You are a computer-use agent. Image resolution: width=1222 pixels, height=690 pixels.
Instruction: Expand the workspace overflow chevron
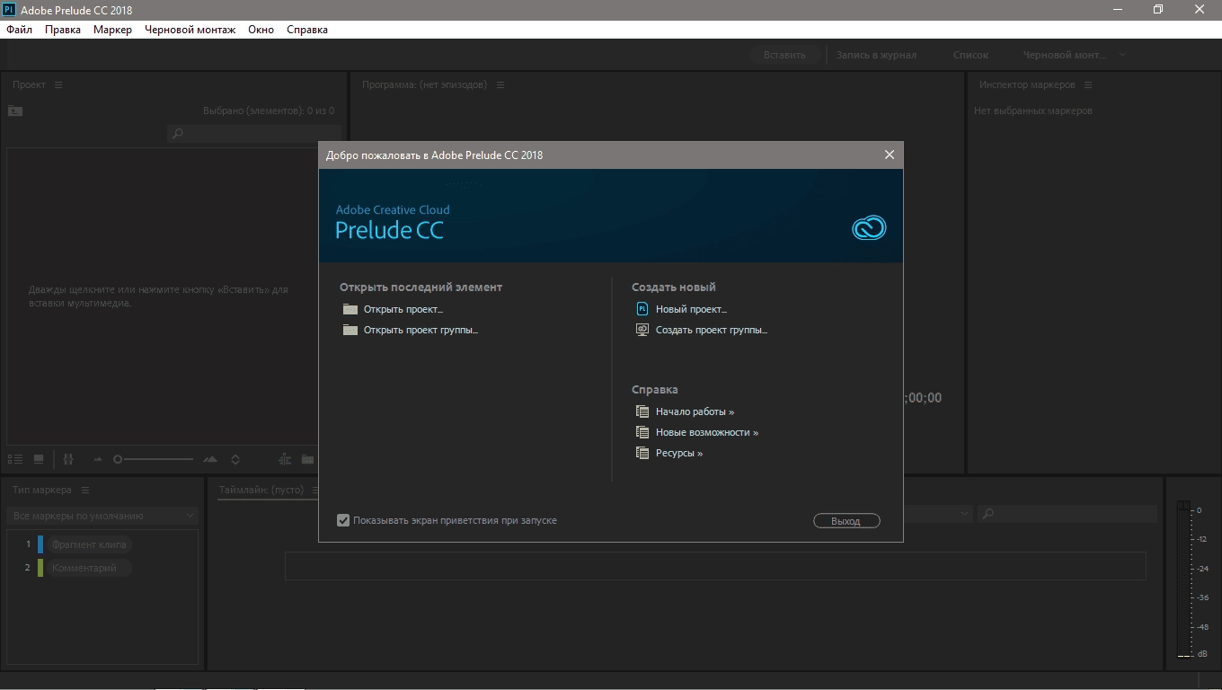[x=1122, y=55]
